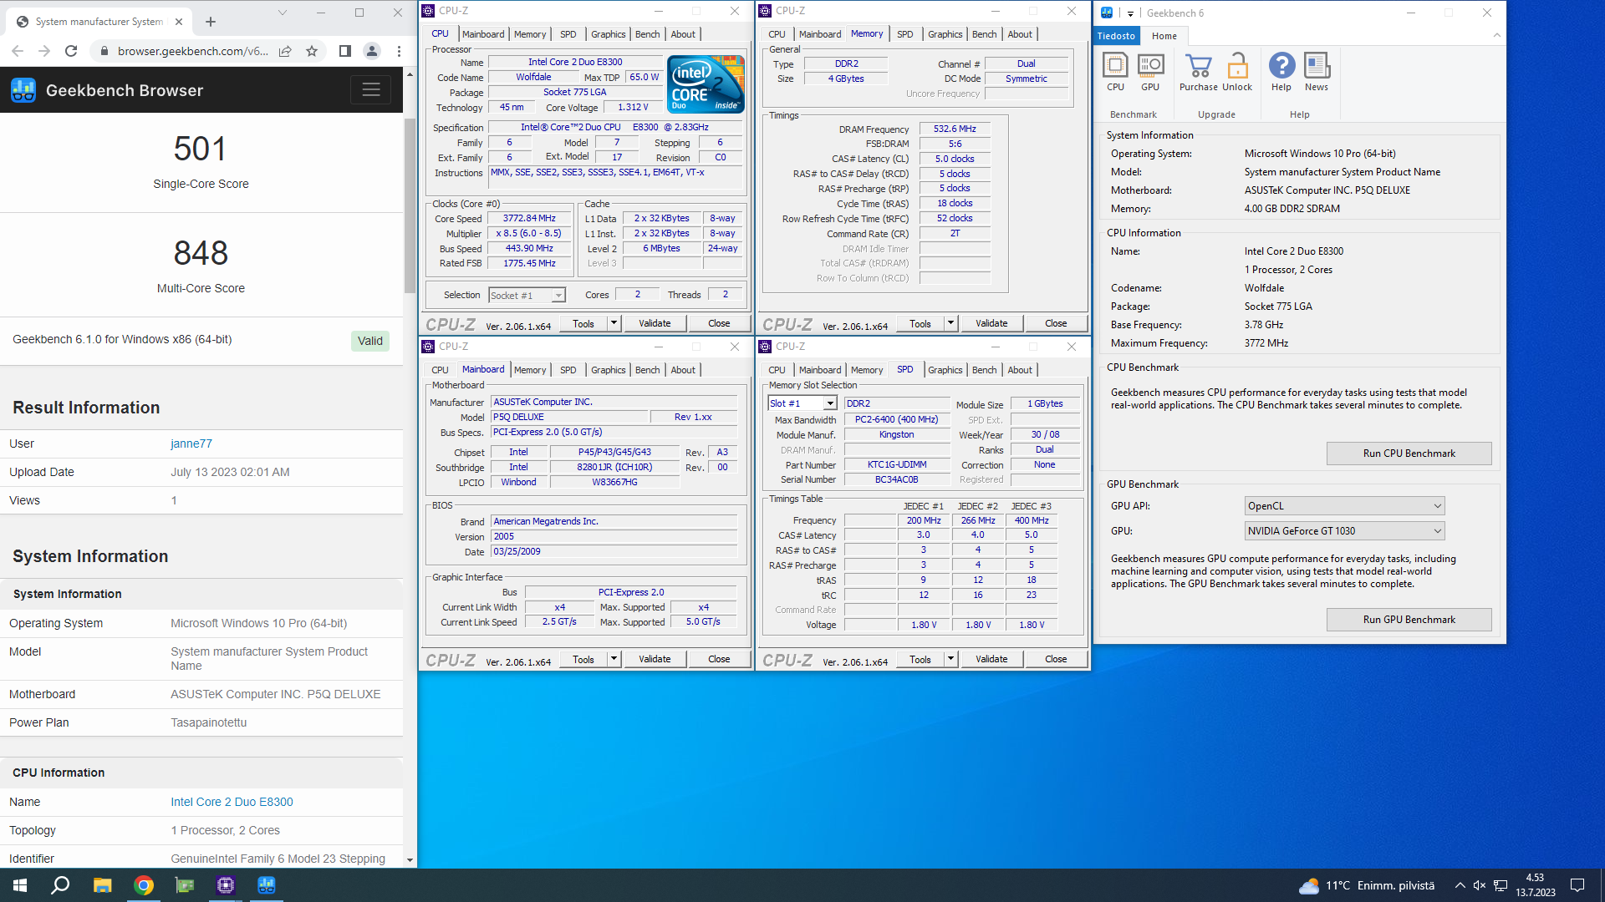1605x902 pixels.
Task: Click the Chrome address bar
Action: [x=192, y=51]
